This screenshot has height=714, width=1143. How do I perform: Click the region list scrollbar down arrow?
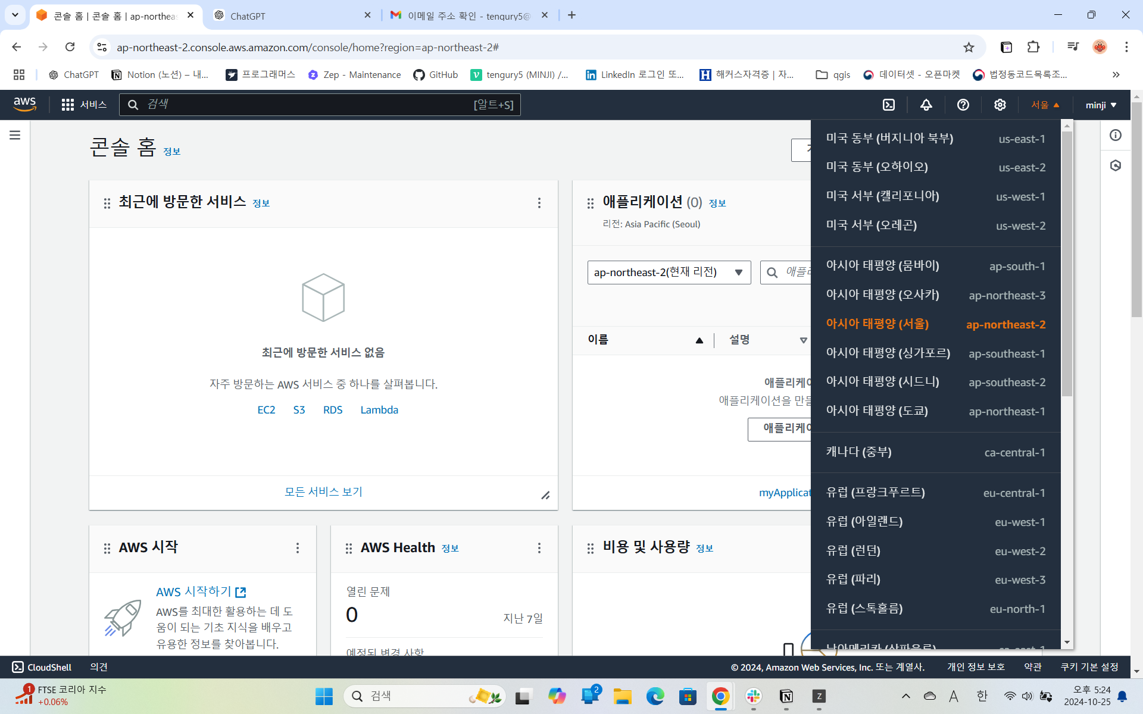1067,643
